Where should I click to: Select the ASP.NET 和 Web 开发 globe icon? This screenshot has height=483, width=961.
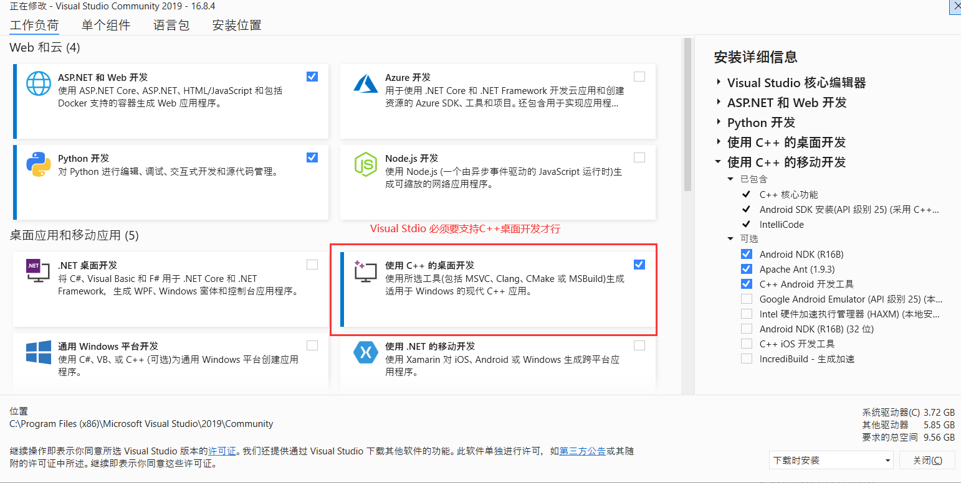[x=38, y=83]
